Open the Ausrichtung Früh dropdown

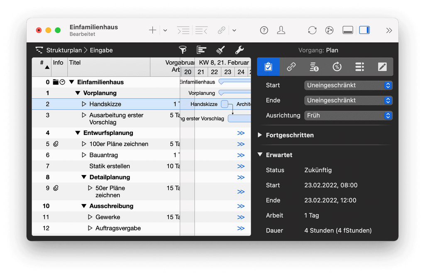(x=348, y=115)
